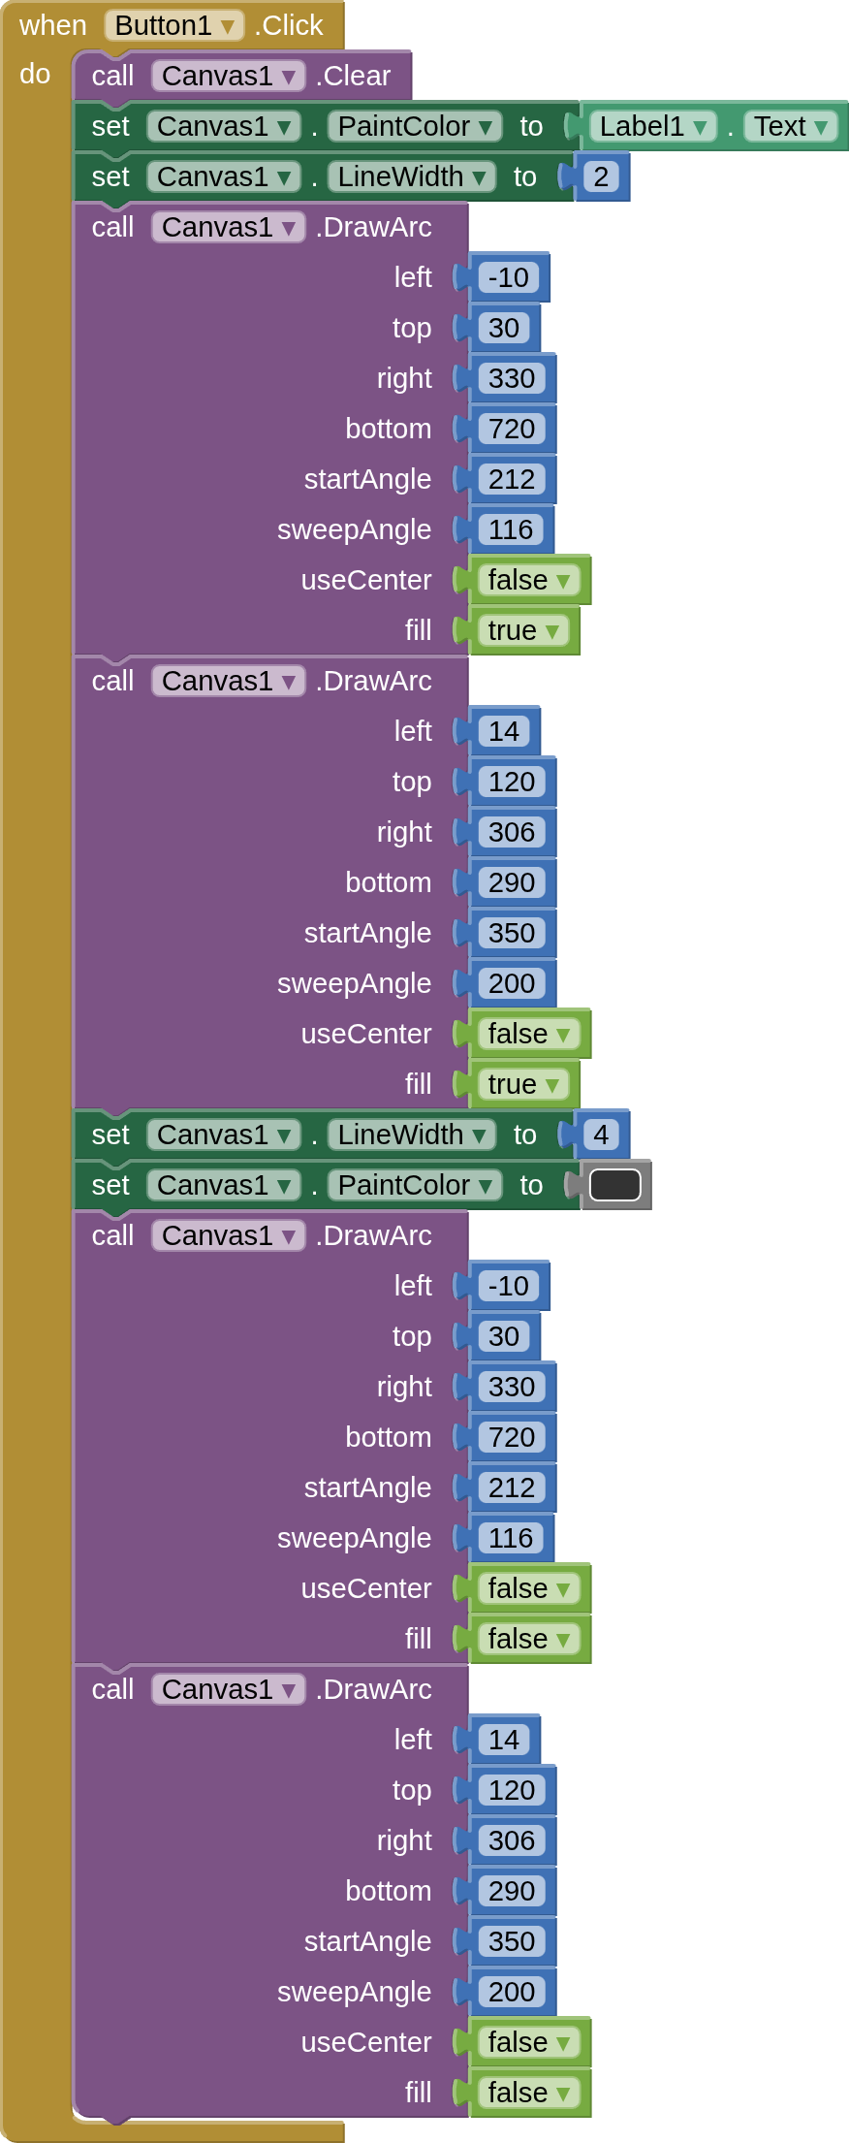The height and width of the screenshot is (2143, 849).
Task: Edit the LineWidth value 2 field
Action: [601, 176]
